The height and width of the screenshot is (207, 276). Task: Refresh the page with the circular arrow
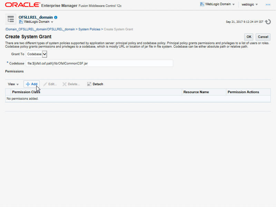[x=268, y=22]
